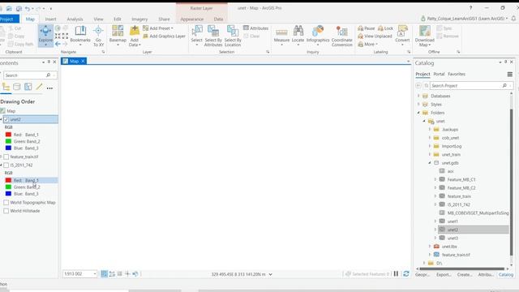
Task: Click View Unplaced labels
Action: click(375, 36)
